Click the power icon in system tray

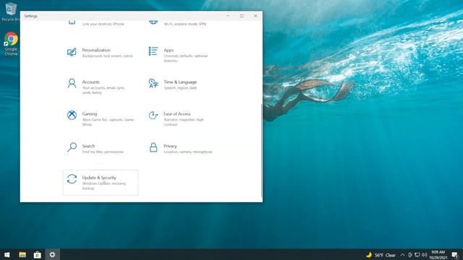410,255
